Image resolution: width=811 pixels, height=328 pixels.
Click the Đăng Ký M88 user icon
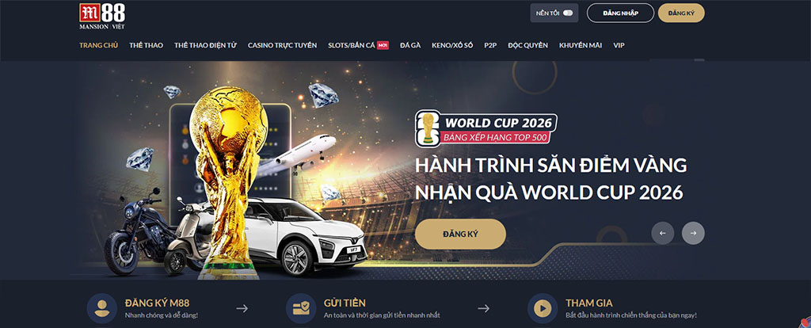[x=102, y=308]
